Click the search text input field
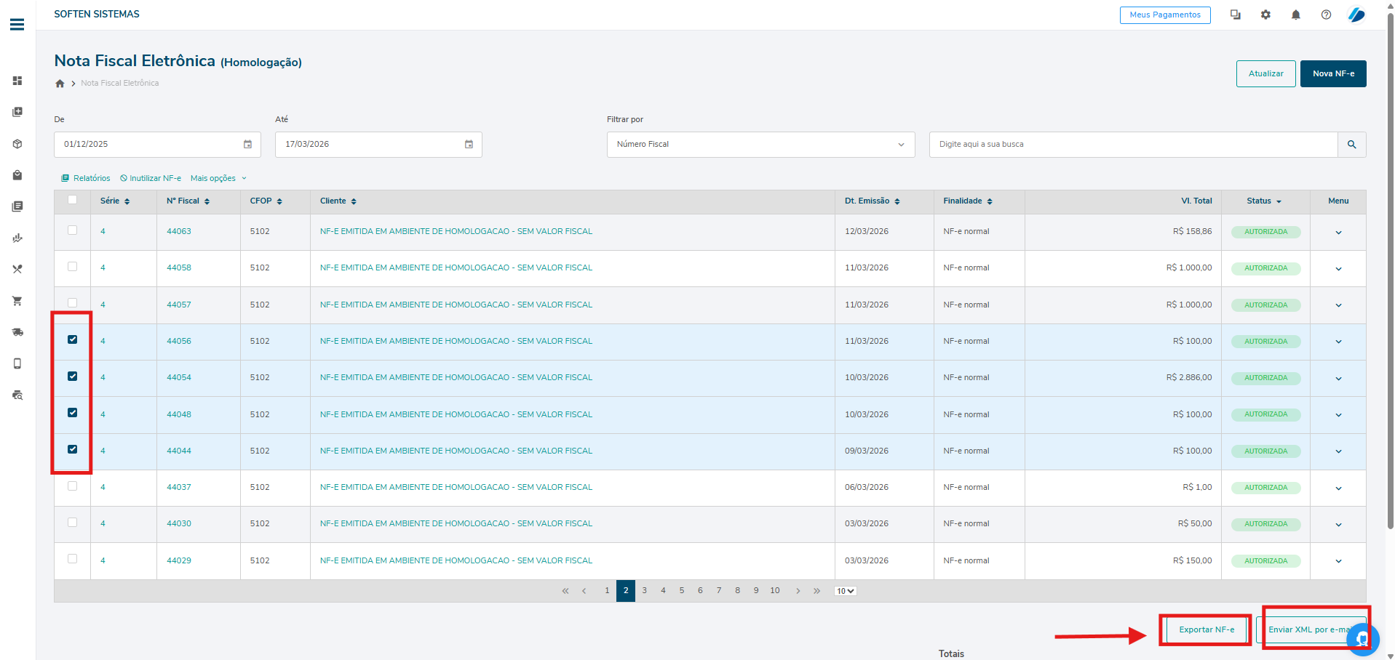This screenshot has height=660, width=1395. pos(1132,145)
